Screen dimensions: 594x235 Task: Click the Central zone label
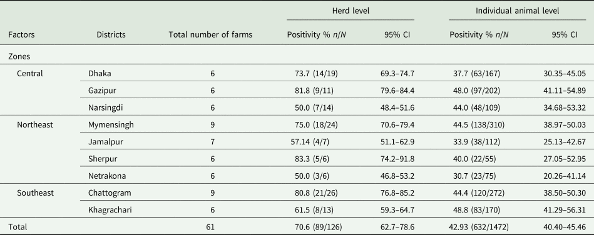pos(30,73)
